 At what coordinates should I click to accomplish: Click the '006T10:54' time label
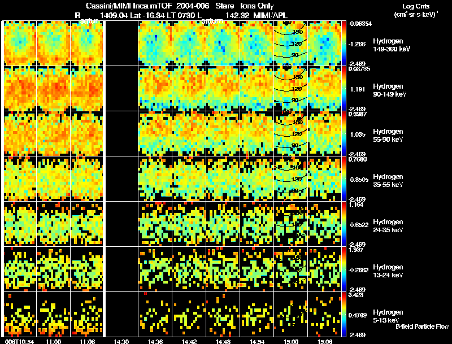click(20, 342)
